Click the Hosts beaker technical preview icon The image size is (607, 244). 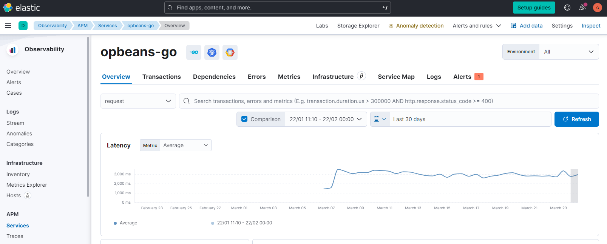28,195
